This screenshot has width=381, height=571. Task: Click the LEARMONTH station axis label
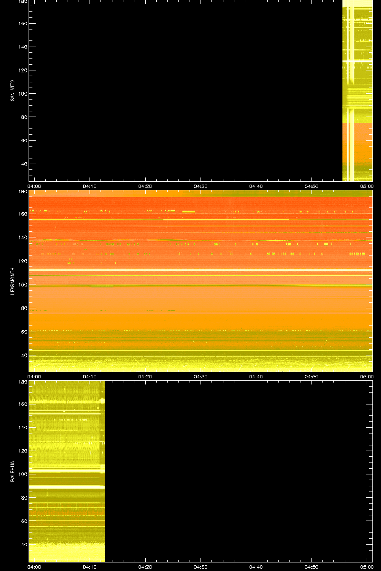click(13, 281)
